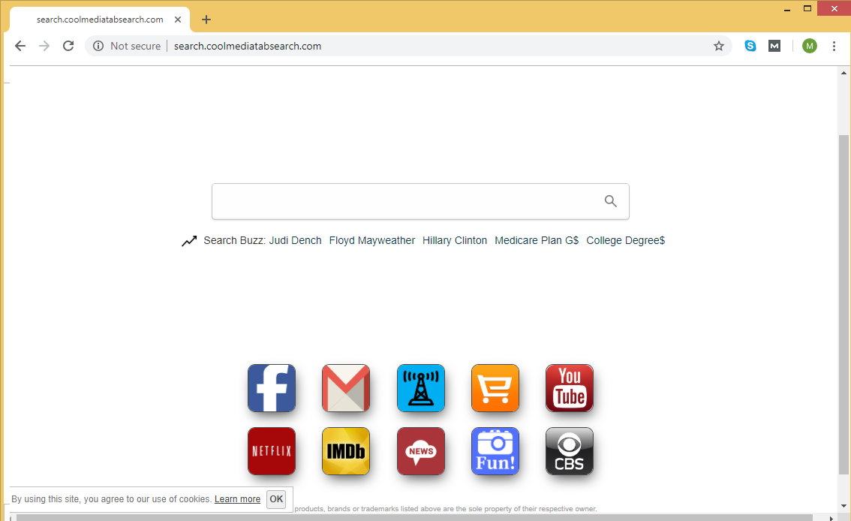View site info via Not secure icon
851x521 pixels.
click(x=98, y=46)
